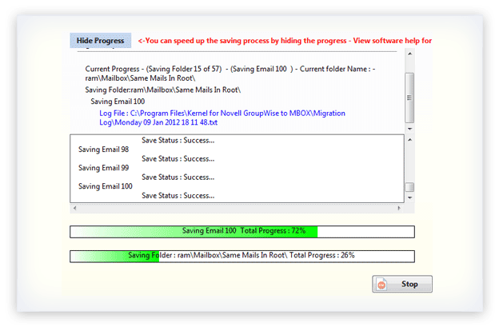The height and width of the screenshot is (327, 499).
Task: Click the Saving Folder total progress bar
Action: point(242,256)
